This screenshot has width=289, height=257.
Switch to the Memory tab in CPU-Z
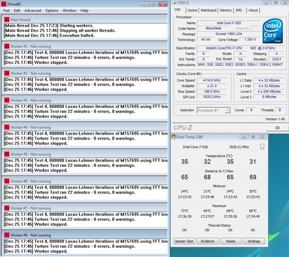coord(226,10)
